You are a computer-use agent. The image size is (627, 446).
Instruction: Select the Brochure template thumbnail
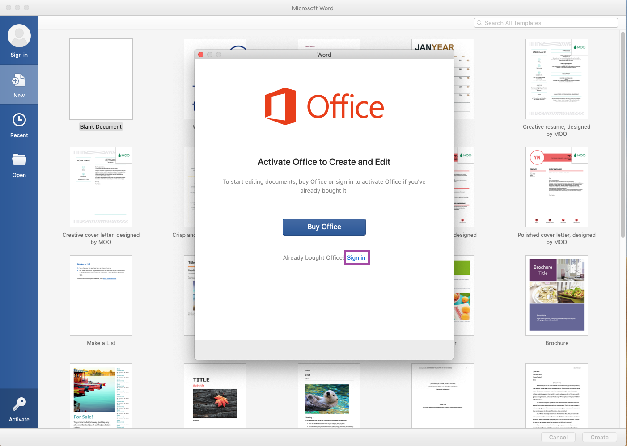[x=557, y=295]
